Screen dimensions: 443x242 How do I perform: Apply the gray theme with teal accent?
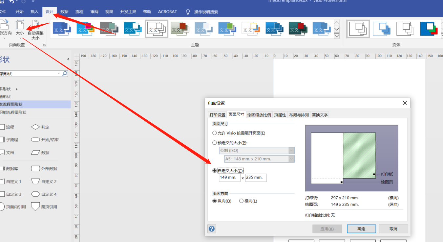coord(109,29)
